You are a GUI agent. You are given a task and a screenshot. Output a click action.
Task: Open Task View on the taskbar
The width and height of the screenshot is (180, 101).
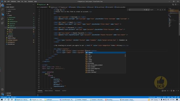[x=12, y=100]
